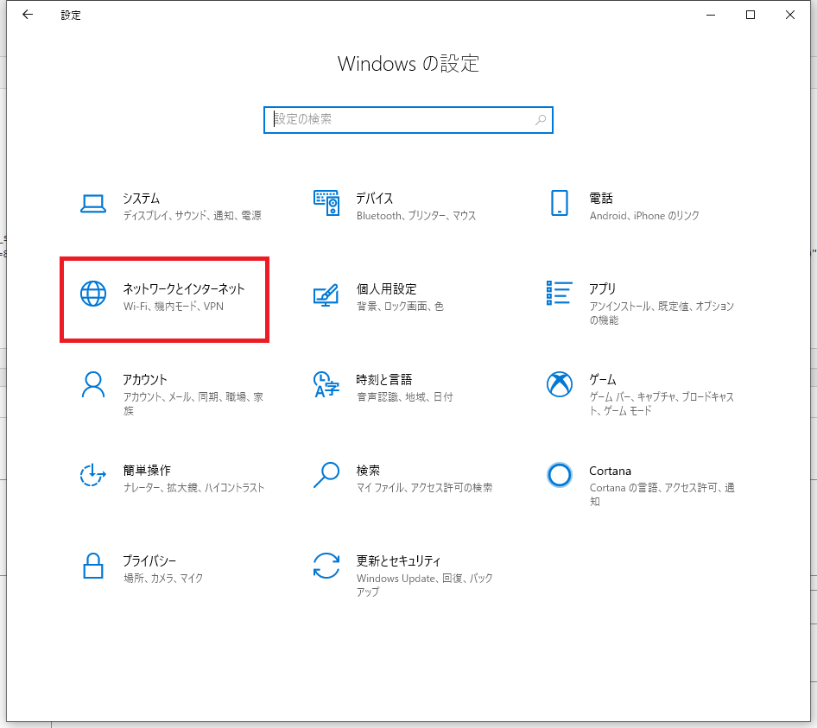This screenshot has height=728, width=817.
Task: Click description 背景、ロック画面、色
Action: 400,306
